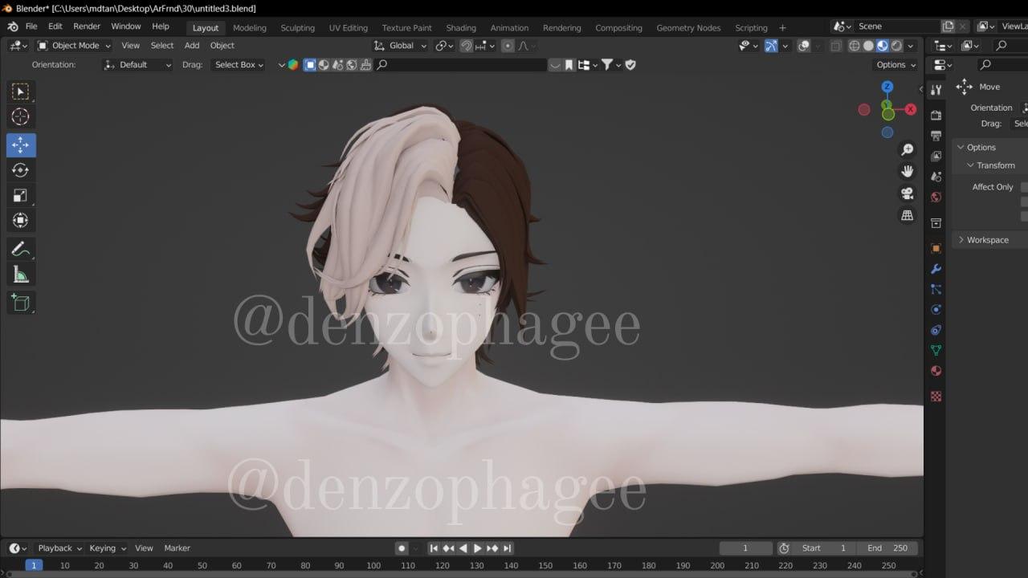Image resolution: width=1028 pixels, height=578 pixels.
Task: Select rendered viewport shading sphere
Action: click(896, 46)
